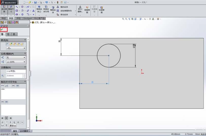The width and height of the screenshot is (206, 136).
Task: Switch to Other (其...) tab in dimension panel
Action: point(14,34)
